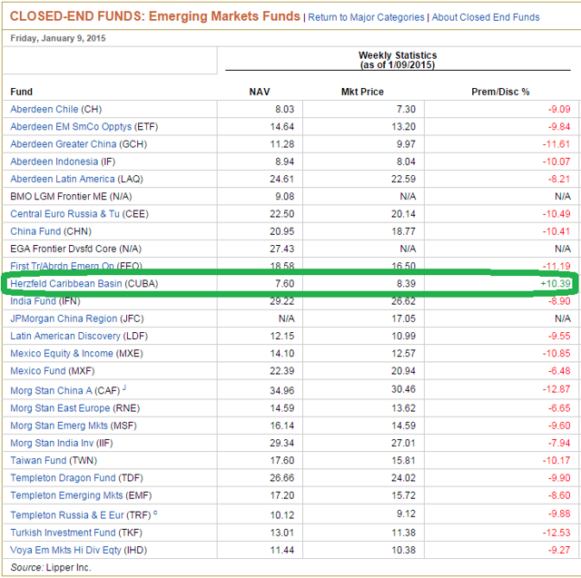Open Central Euro Russia & Tu fund
581x578 pixels.
point(64,214)
